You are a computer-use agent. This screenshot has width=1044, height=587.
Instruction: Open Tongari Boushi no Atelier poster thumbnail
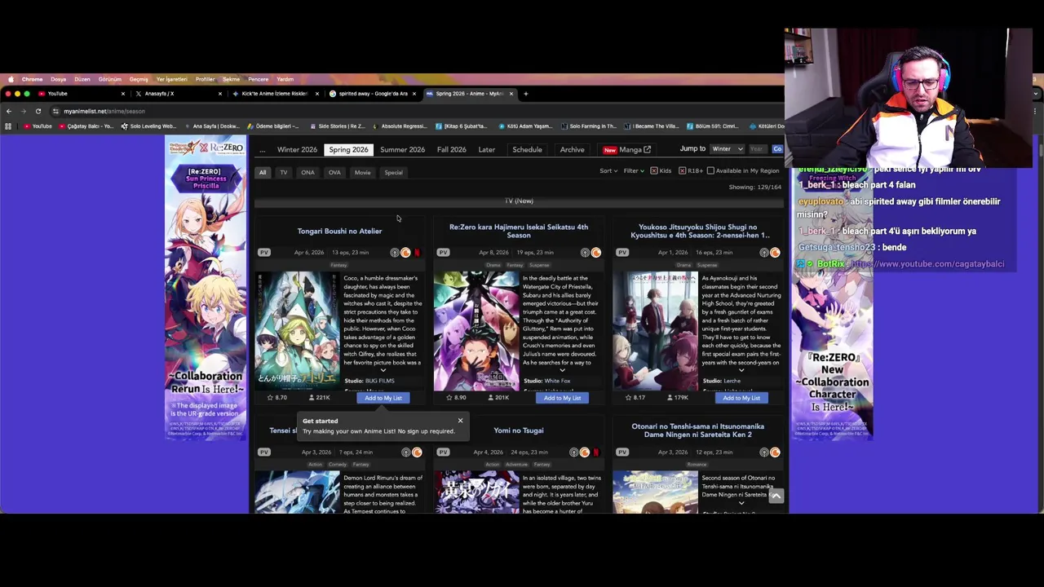pyautogui.click(x=297, y=332)
